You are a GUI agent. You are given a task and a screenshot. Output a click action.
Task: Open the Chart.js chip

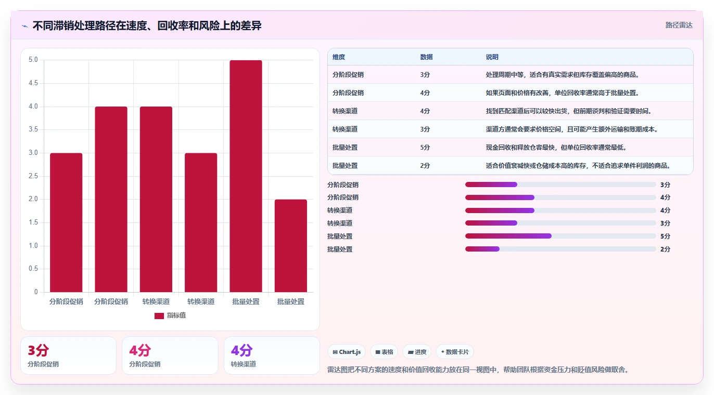[347, 352]
